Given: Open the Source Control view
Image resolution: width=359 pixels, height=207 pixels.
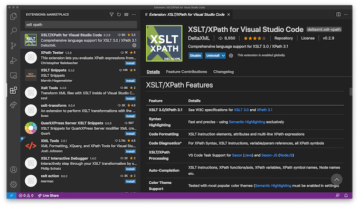Looking at the screenshot, I should point(13,46).
